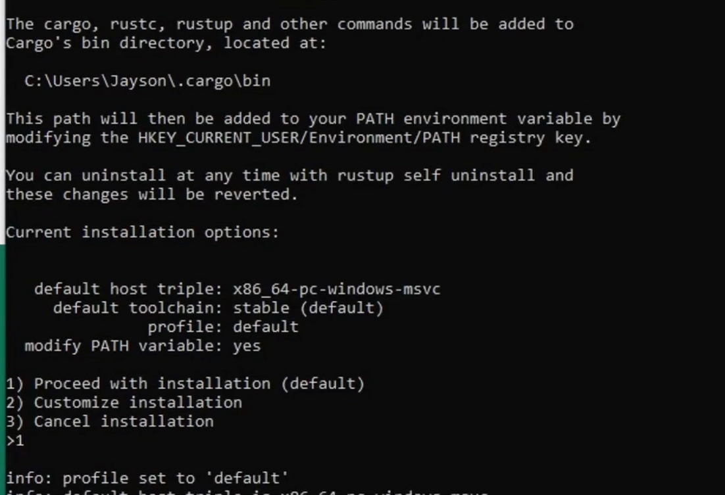The width and height of the screenshot is (725, 495).
Task: Click the 'modify PATH variable:' label
Action: [123, 346]
